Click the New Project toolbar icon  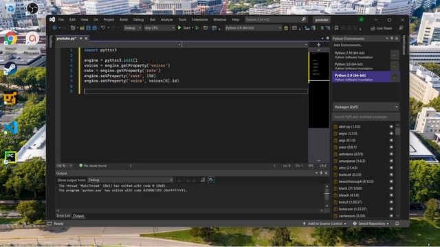(x=74, y=28)
